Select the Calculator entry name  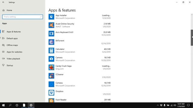tap(60, 49)
